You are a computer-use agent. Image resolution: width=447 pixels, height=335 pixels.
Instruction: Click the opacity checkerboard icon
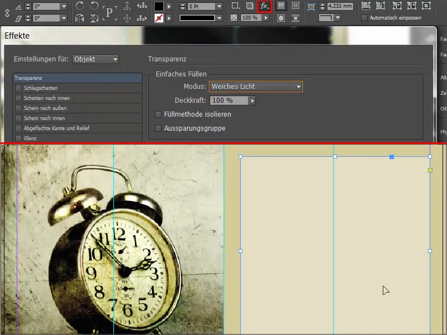point(234,18)
